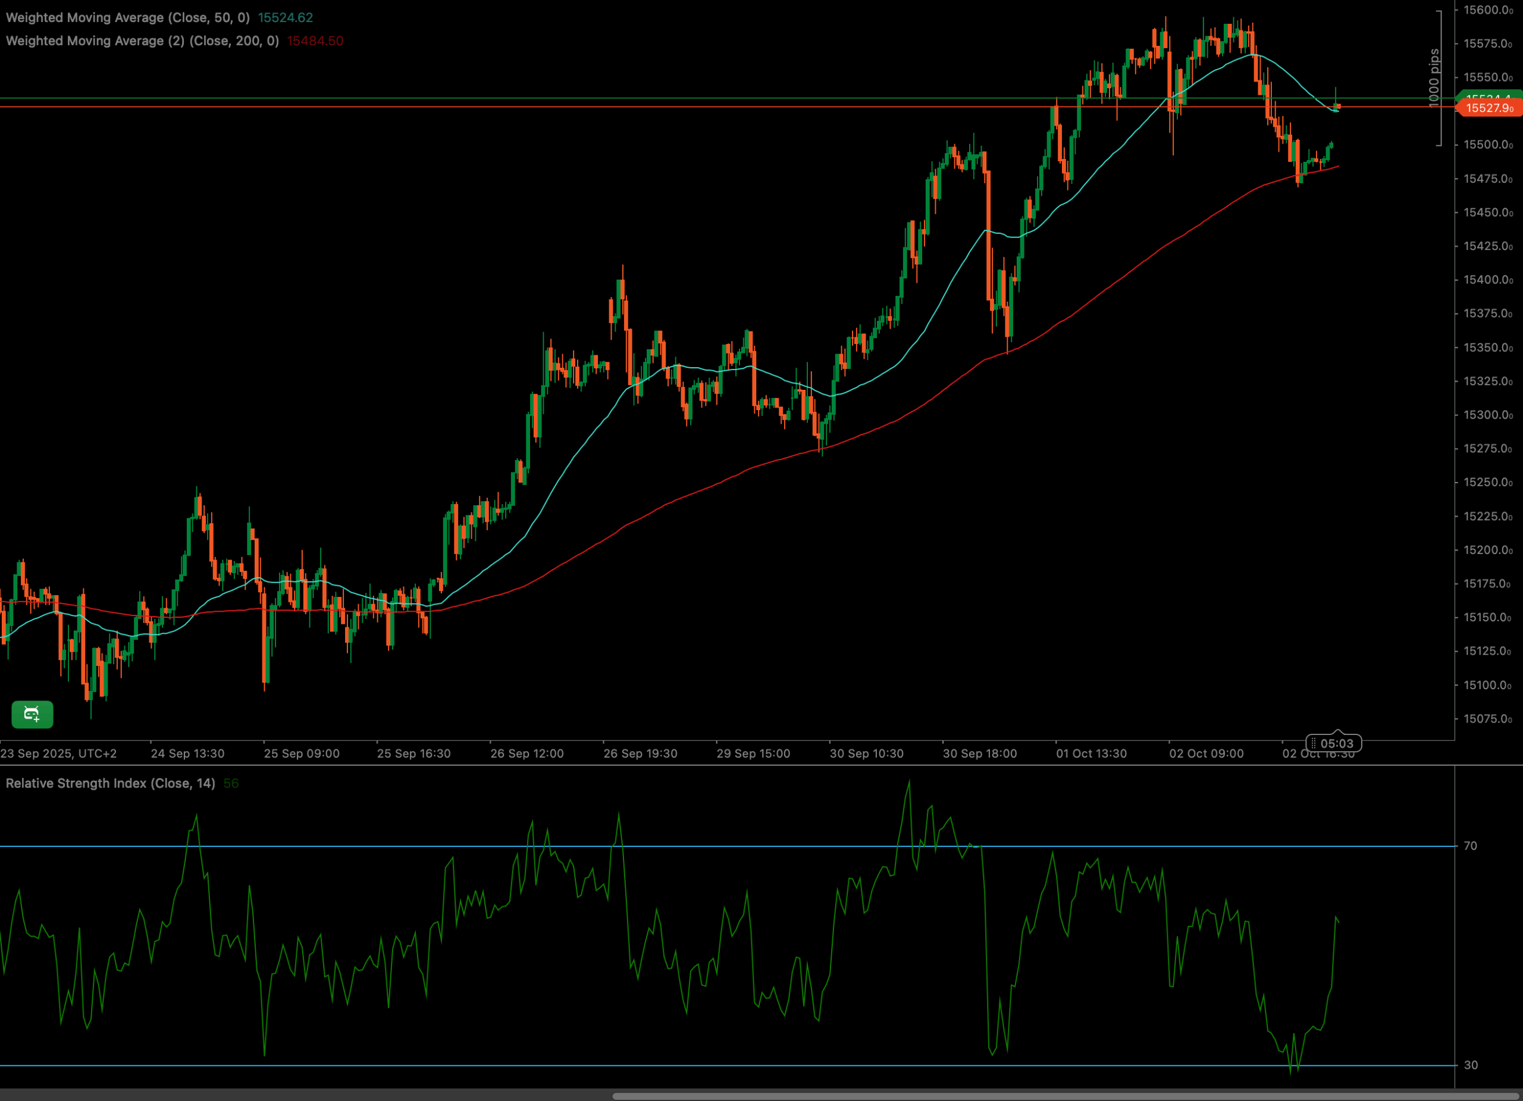Screen dimensions: 1523x1101
Task: Click the 26 Sep 12:00 time axis label
Action: click(527, 753)
